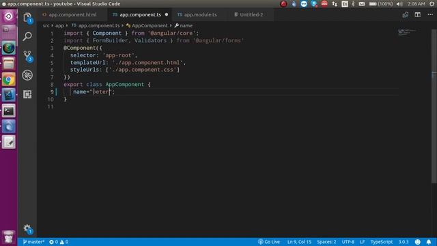437x246 pixels.
Task: Change the LF end-of-line sequence
Action: click(x=362, y=242)
